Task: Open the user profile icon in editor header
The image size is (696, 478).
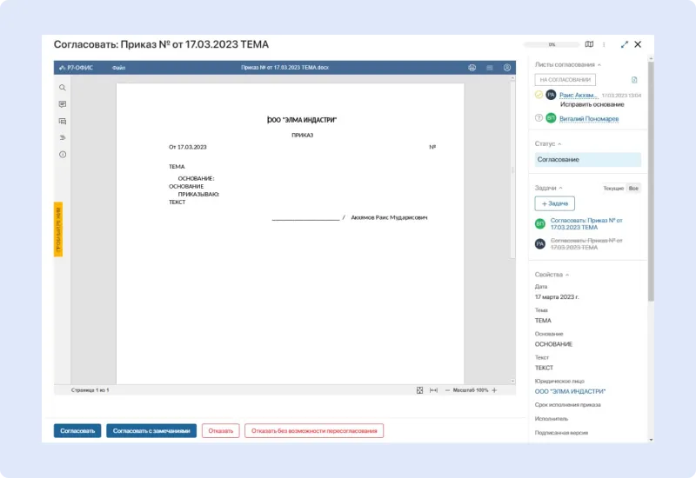Action: click(507, 67)
